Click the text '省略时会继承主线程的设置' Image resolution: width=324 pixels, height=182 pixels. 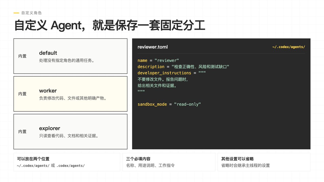pos(245,165)
